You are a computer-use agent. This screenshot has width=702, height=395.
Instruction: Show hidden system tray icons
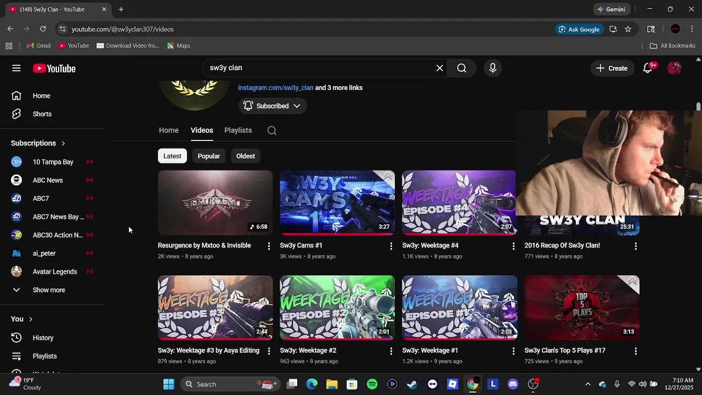click(x=588, y=384)
